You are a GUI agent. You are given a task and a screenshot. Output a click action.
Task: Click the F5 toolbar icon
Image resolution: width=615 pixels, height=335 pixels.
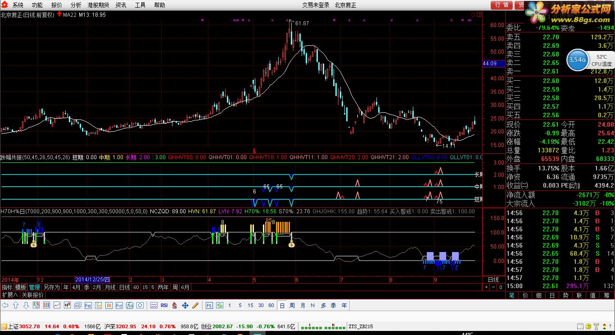click(209, 305)
